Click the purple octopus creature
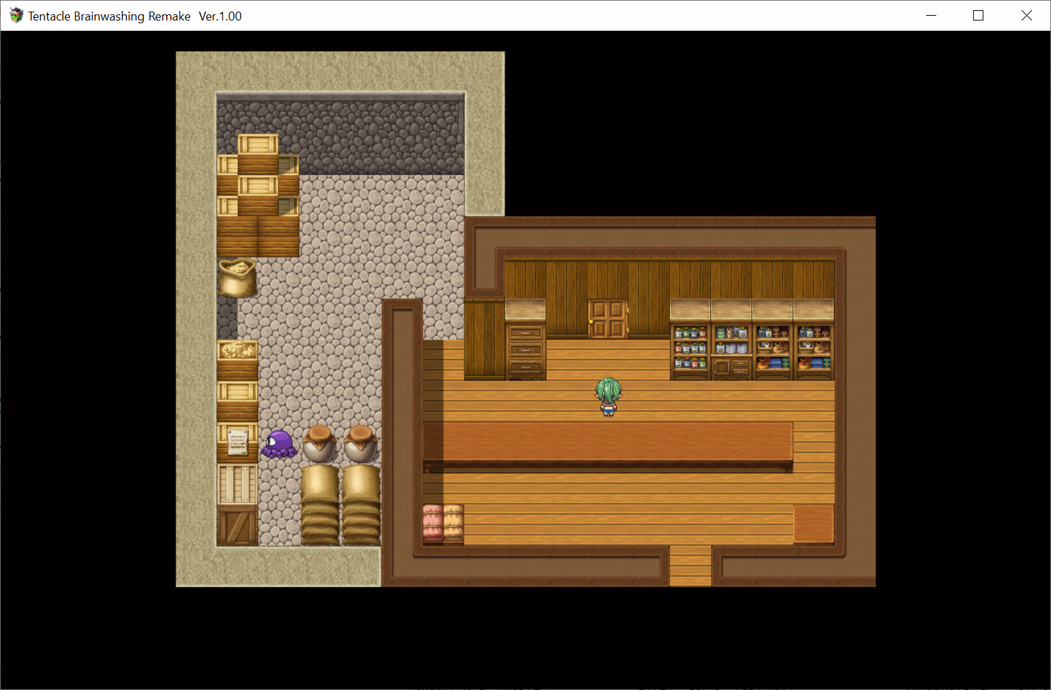 coord(279,444)
